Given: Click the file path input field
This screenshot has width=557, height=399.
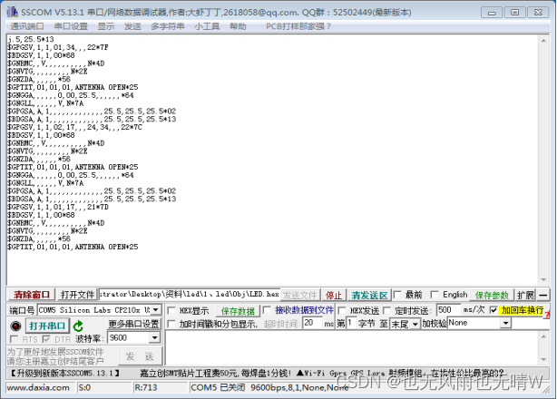Looking at the screenshot, I should point(190,295).
